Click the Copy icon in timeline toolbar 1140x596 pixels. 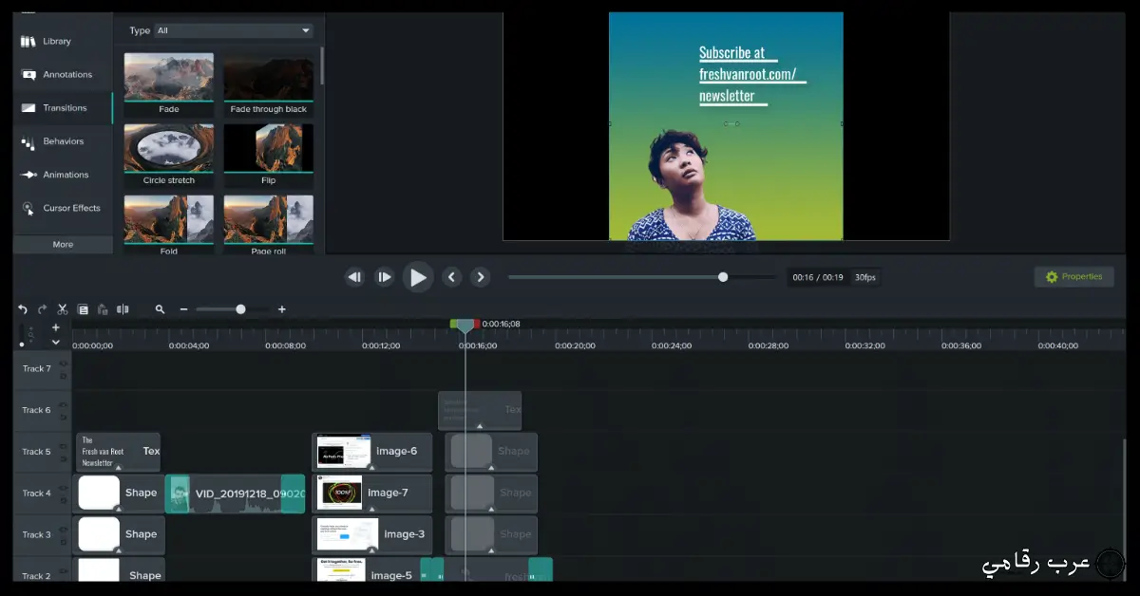pos(83,309)
